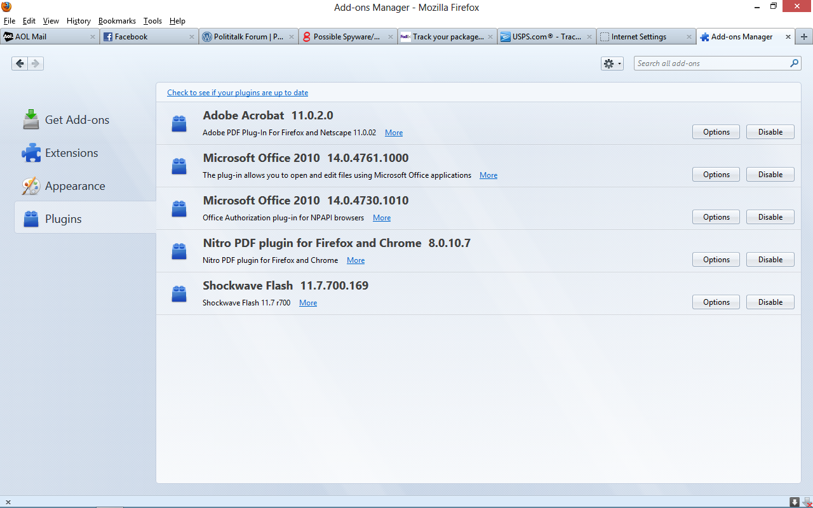Screen dimensions: 813x508
Task: Disable the Shockwave Flash plugin
Action: (770, 302)
